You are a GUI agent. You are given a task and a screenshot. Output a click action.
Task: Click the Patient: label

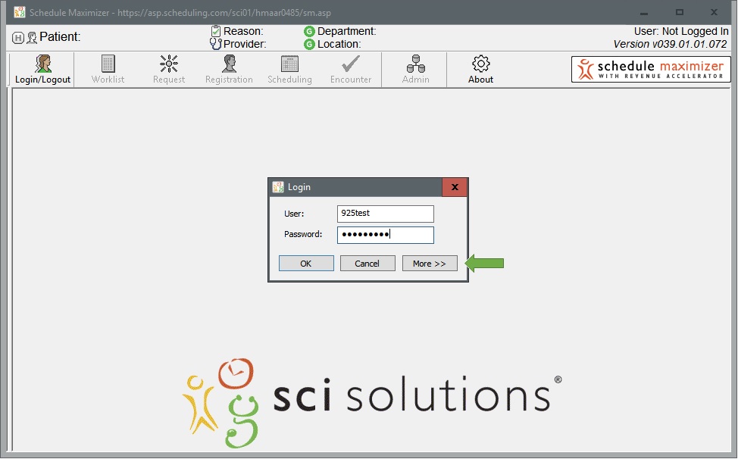point(60,36)
